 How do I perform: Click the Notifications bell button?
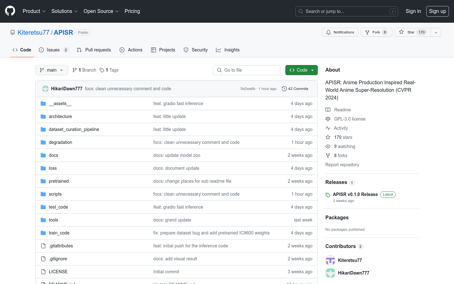pos(340,32)
